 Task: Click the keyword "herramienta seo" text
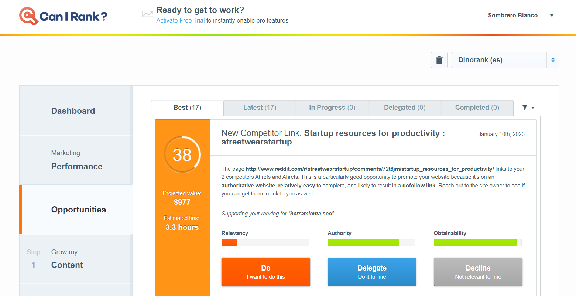(311, 214)
